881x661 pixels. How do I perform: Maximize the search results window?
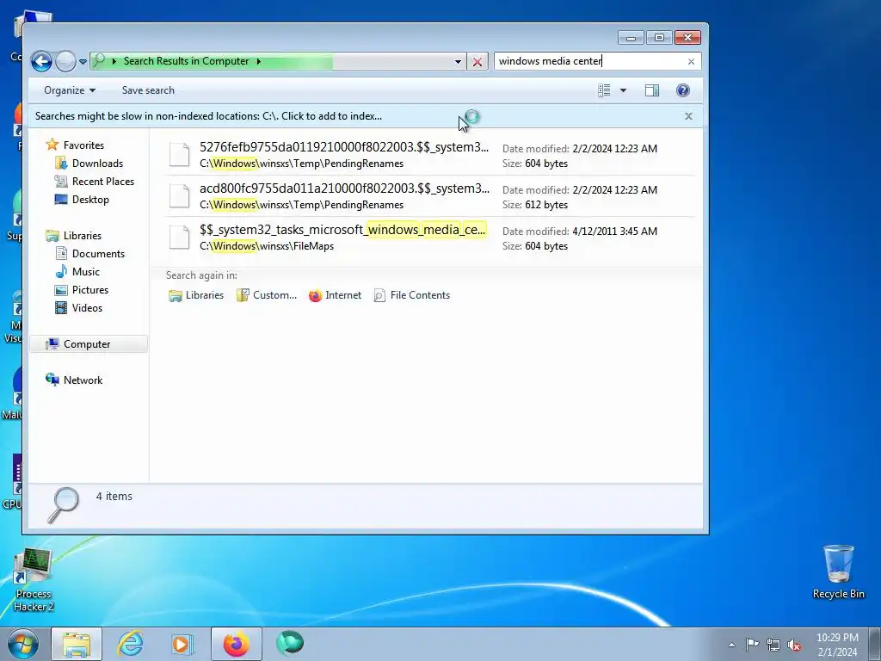pyautogui.click(x=659, y=38)
